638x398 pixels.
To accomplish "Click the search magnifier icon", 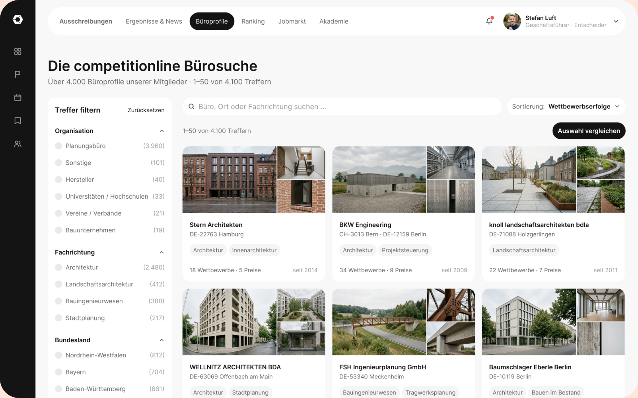I will click(191, 107).
